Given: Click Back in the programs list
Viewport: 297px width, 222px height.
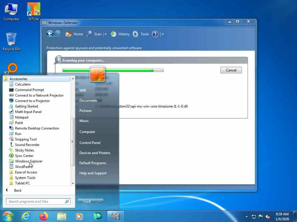Looking at the screenshot, I should pos(18,190).
